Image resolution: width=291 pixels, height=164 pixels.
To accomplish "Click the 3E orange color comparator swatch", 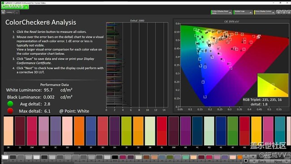I will pos(79,131).
